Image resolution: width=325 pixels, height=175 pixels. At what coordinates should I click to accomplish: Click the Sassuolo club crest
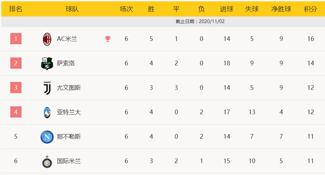[x=47, y=63]
